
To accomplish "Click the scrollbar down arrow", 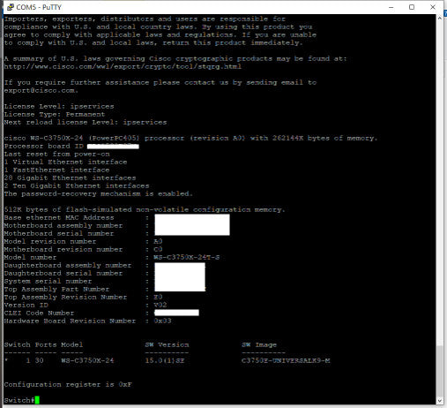I will pyautogui.click(x=440, y=401).
